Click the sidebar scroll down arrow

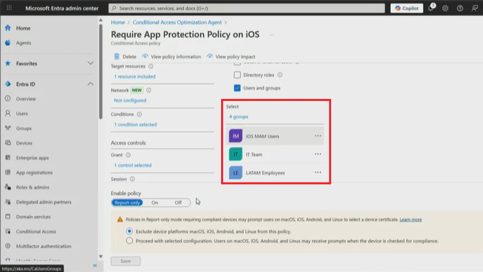[101, 256]
